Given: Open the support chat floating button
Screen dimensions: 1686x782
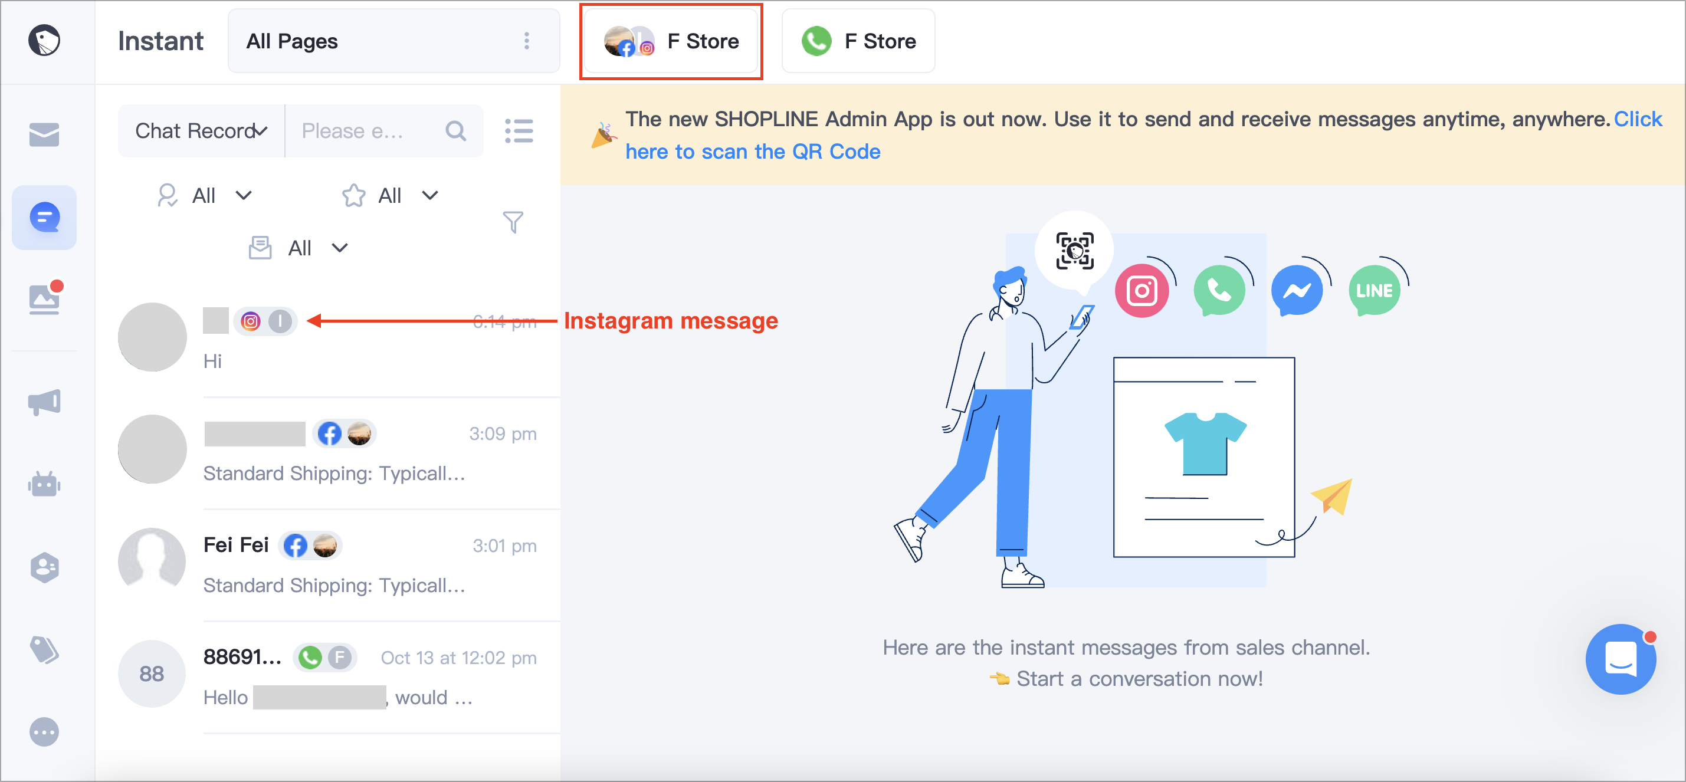Looking at the screenshot, I should (1621, 659).
